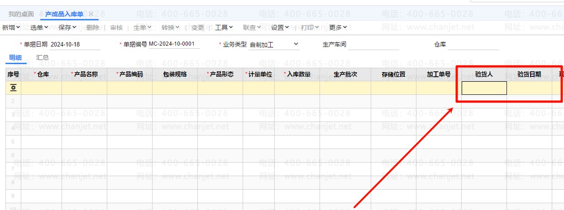The width and height of the screenshot is (564, 210).
Task: Switch to the 汇总 tab
Action: click(43, 57)
